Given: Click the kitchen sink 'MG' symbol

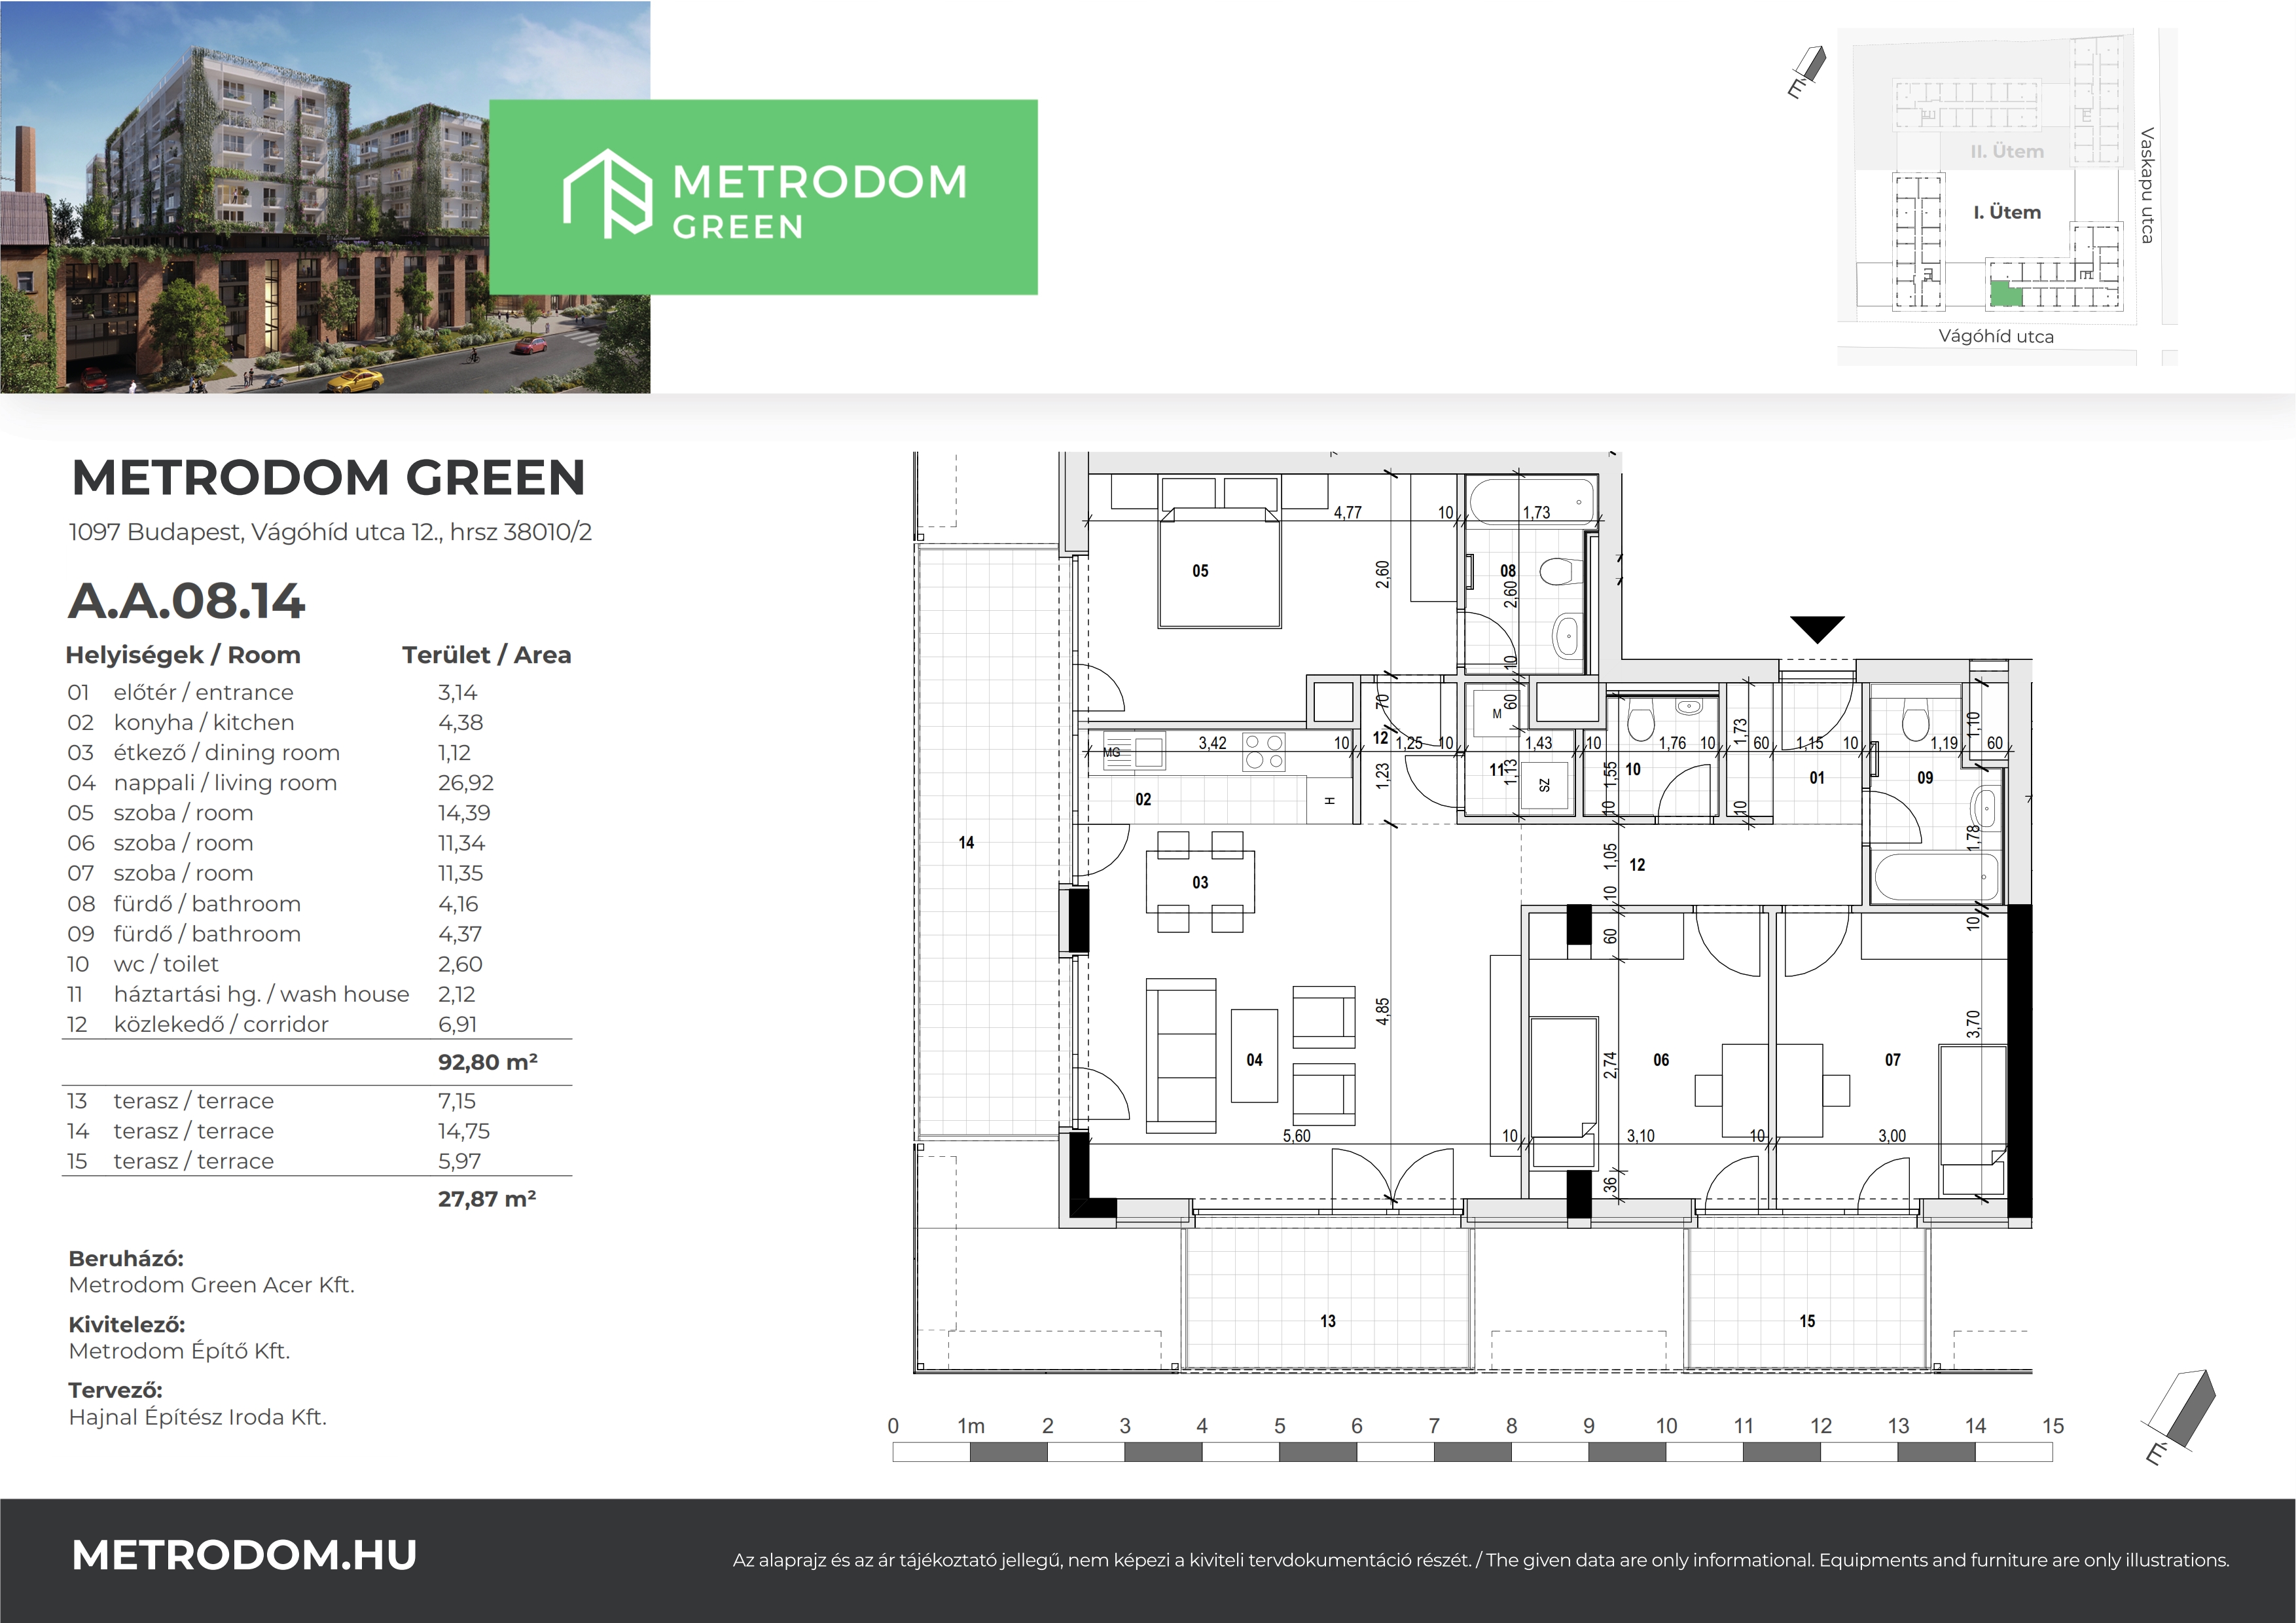Looking at the screenshot, I should pos(1134,752).
